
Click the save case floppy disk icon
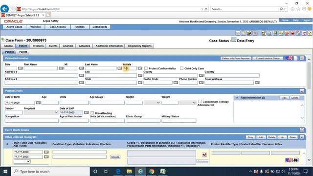pos(275,33)
